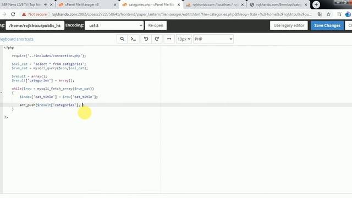Click the $result = array() line
This screenshot has height=198, width=352.
(29, 76)
